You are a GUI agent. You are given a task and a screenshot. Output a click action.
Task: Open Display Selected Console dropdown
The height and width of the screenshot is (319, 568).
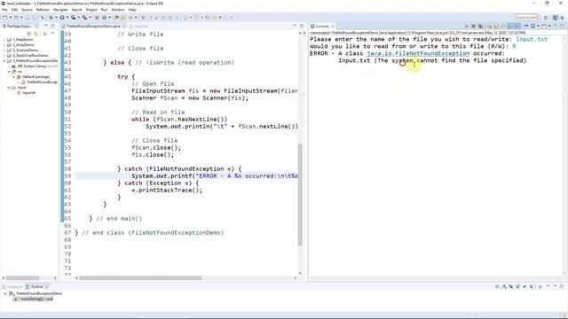[538, 26]
